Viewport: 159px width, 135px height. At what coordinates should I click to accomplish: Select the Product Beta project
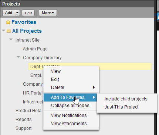point(28,111)
